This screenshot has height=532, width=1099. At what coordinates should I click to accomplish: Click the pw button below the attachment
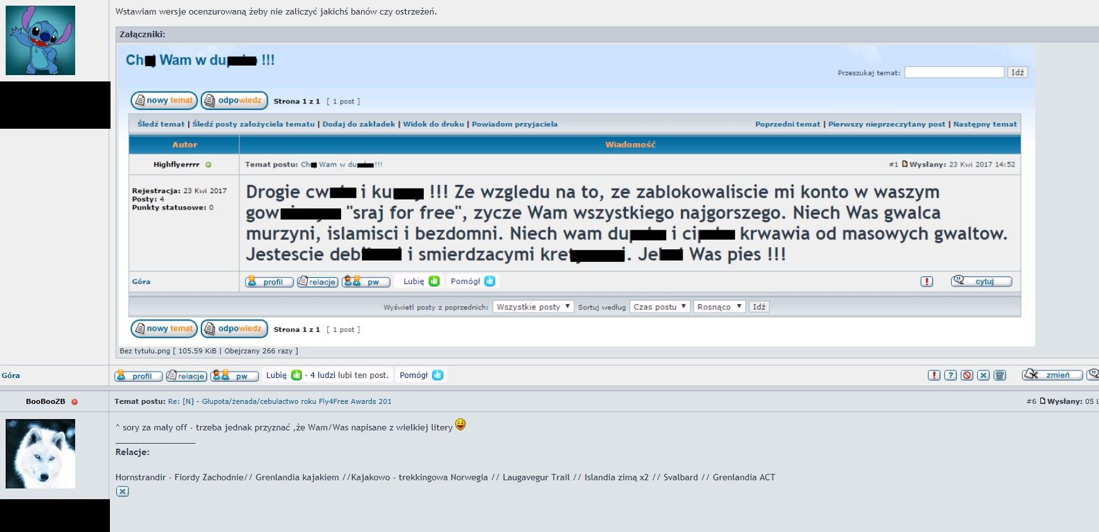point(235,375)
